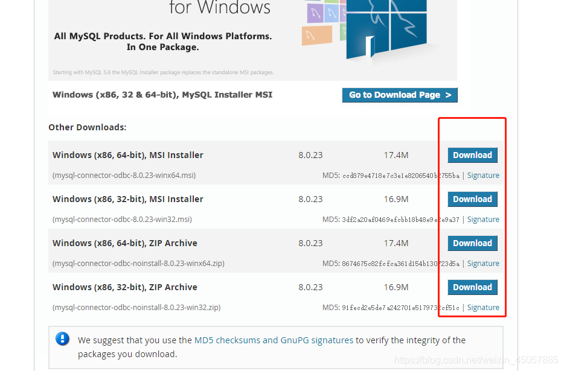564x371 pixels.
Task: Click the Go to Download Page button
Action: pyautogui.click(x=400, y=95)
